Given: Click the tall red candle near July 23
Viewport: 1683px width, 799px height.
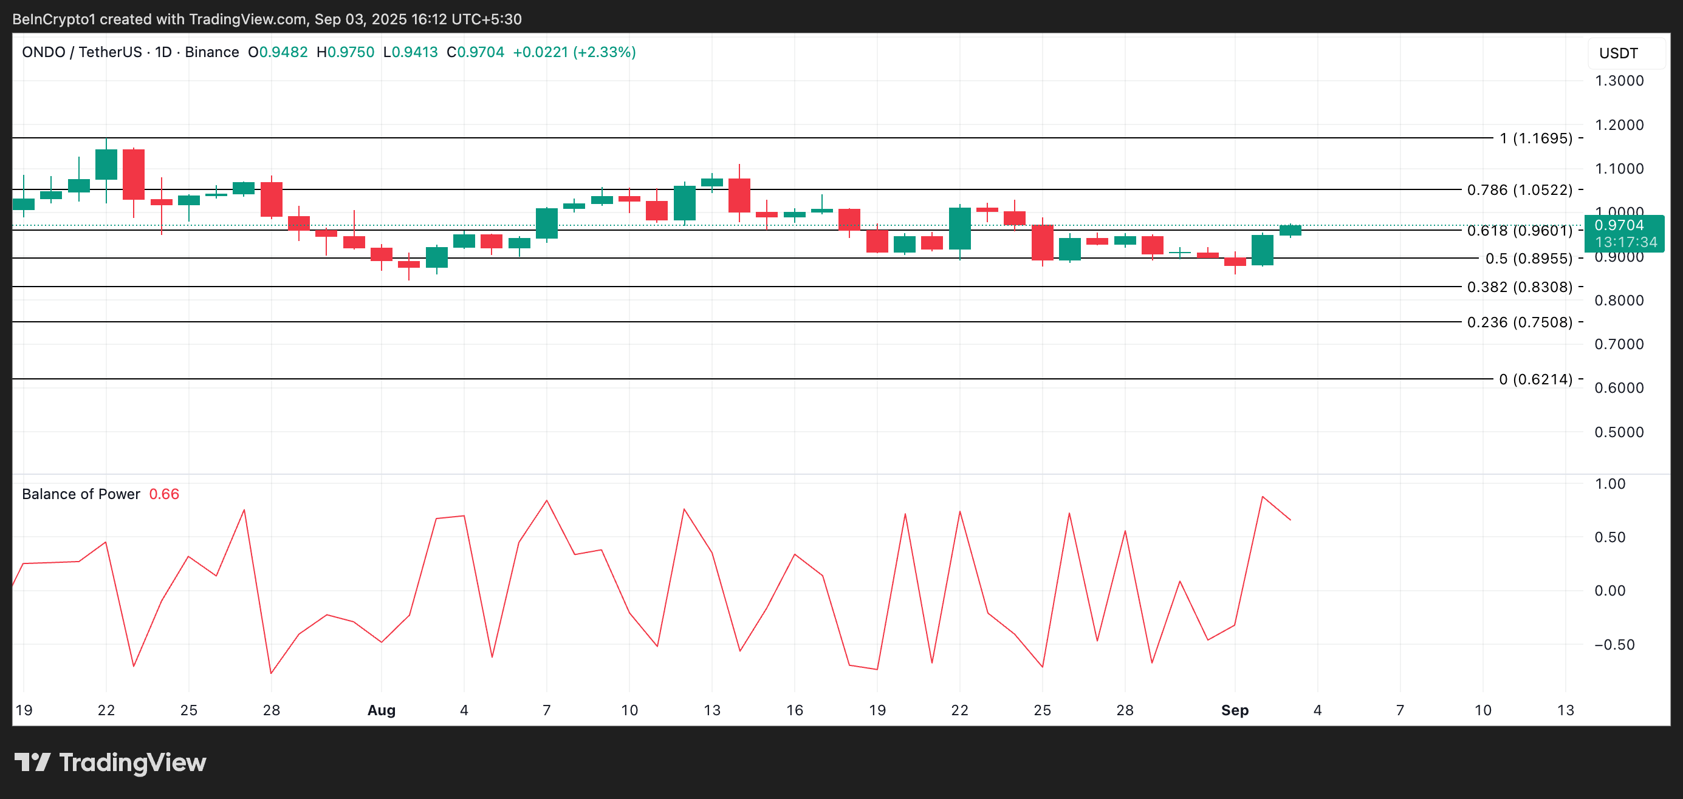Looking at the screenshot, I should tap(133, 174).
